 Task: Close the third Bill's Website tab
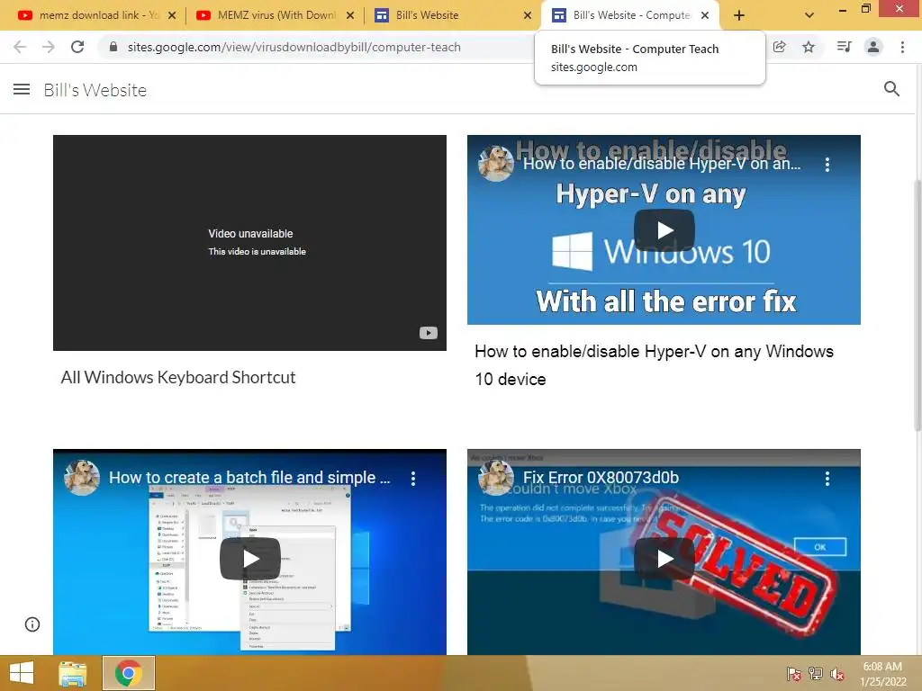click(528, 16)
